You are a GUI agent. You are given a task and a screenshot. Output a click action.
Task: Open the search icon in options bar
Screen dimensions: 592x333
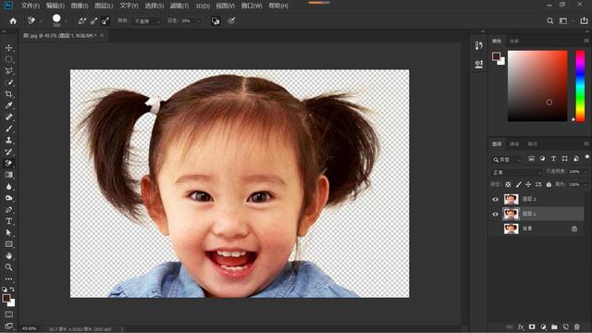coord(550,21)
